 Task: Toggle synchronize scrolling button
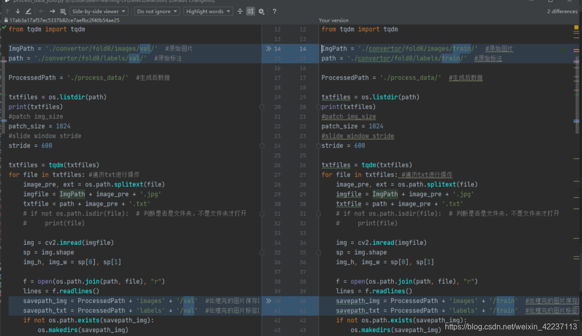pos(250,12)
